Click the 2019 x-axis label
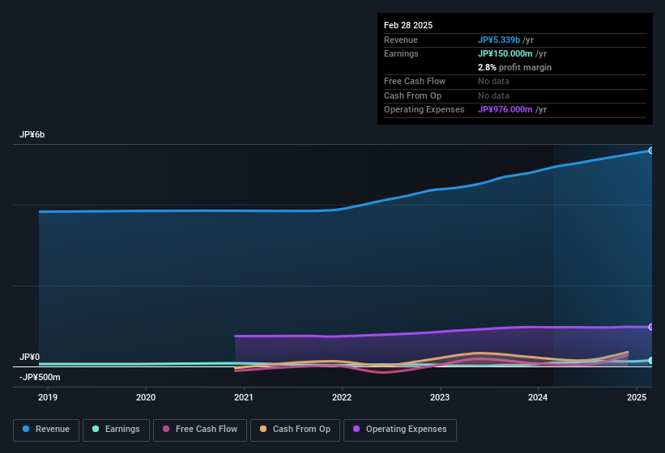Image resolution: width=665 pixels, height=453 pixels. (x=48, y=397)
